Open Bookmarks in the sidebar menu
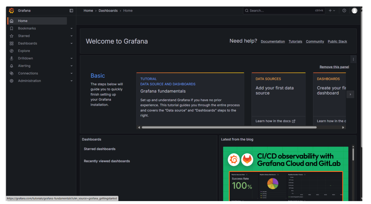The height and width of the screenshot is (204, 371). coord(27,28)
